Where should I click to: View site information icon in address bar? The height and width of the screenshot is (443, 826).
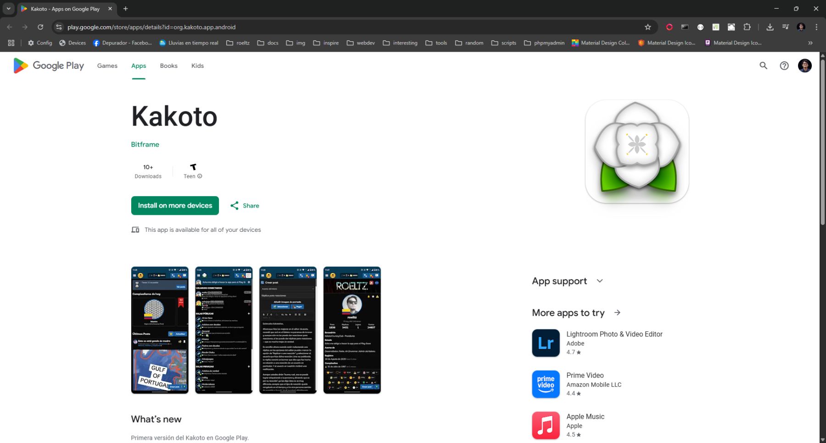tap(59, 27)
